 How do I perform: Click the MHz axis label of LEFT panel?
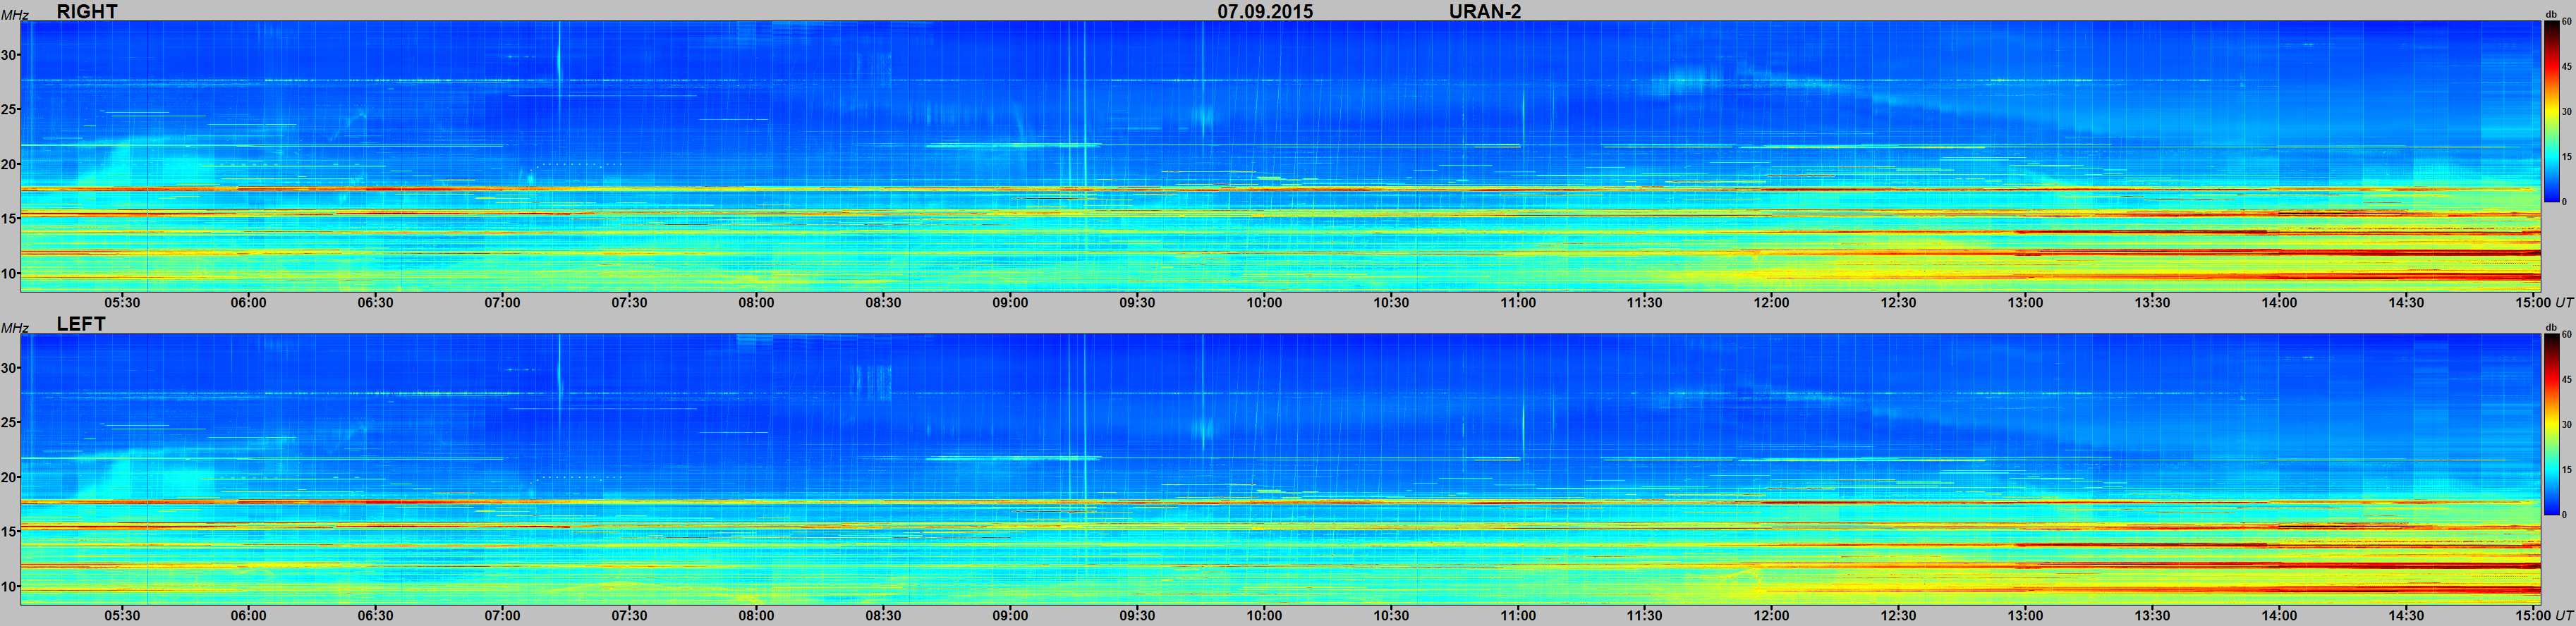pyautogui.click(x=14, y=327)
